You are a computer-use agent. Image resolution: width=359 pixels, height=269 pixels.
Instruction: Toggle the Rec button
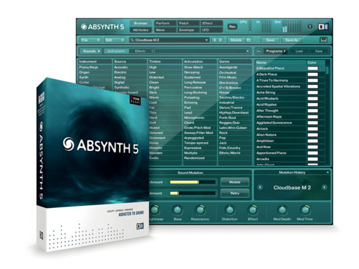pyautogui.click(x=232, y=27)
